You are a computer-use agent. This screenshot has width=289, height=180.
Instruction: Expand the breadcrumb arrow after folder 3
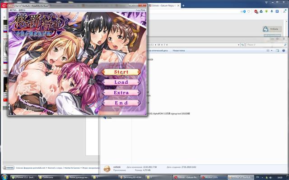[167, 45]
